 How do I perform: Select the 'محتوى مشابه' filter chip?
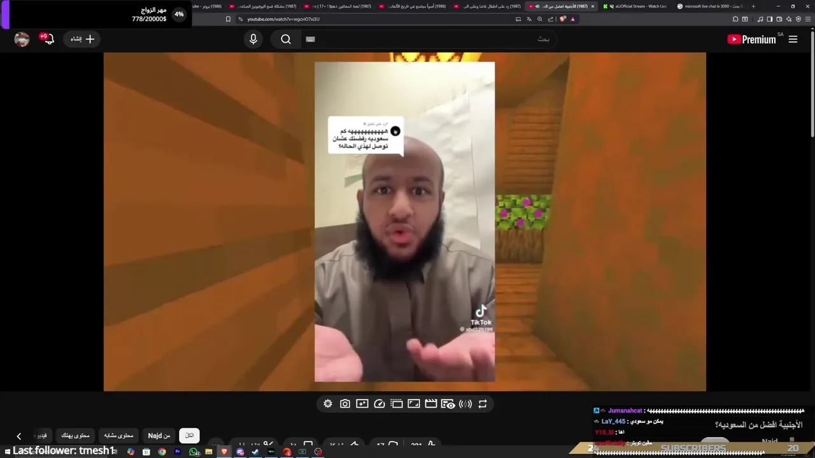tap(118, 436)
